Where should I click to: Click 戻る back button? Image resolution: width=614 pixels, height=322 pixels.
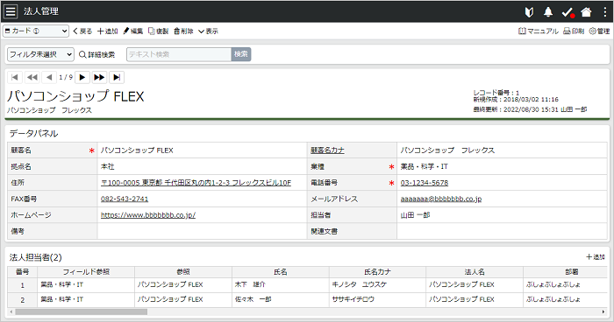[x=82, y=31]
